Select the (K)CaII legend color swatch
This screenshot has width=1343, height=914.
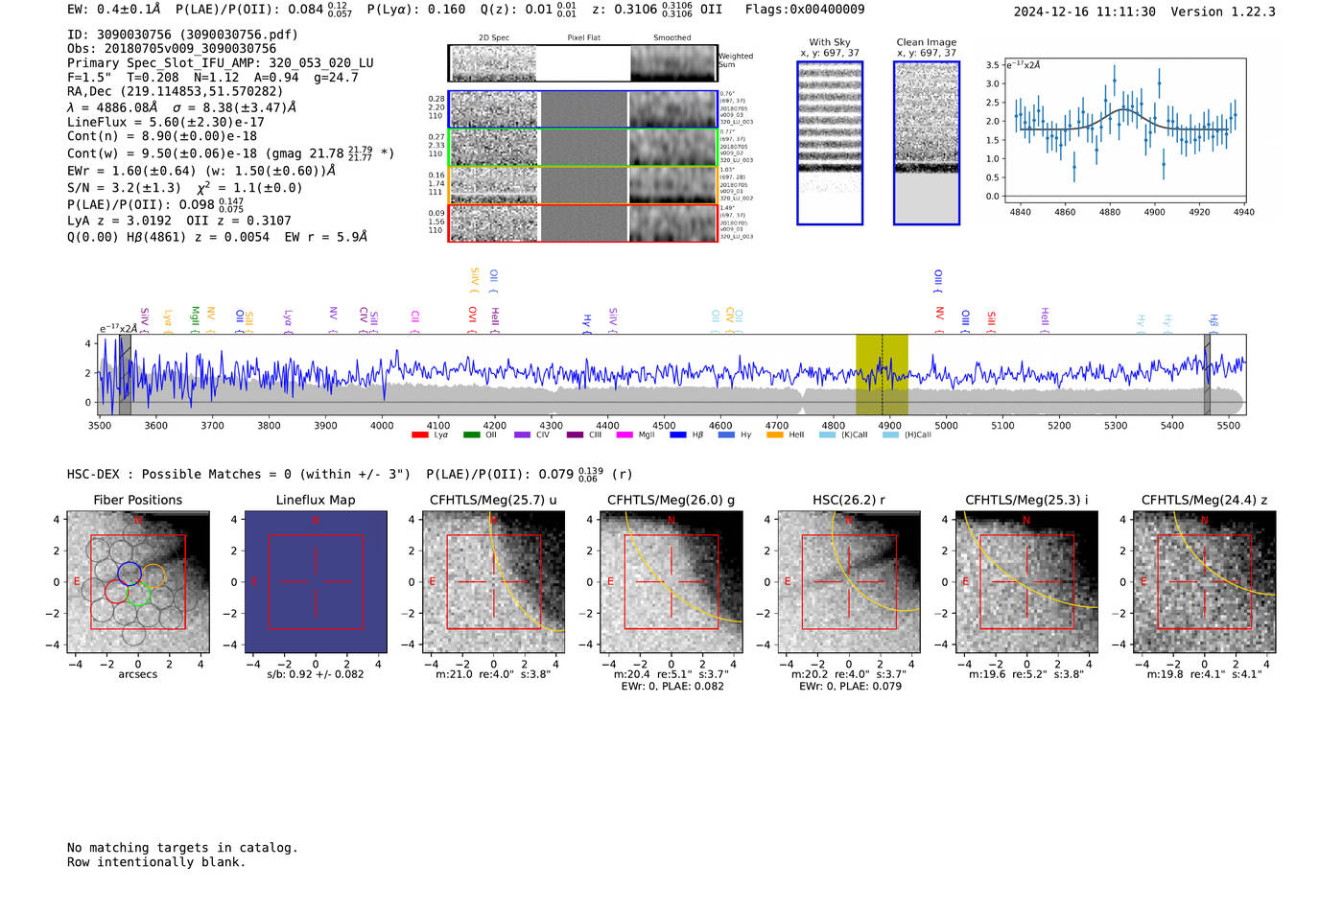(x=827, y=435)
